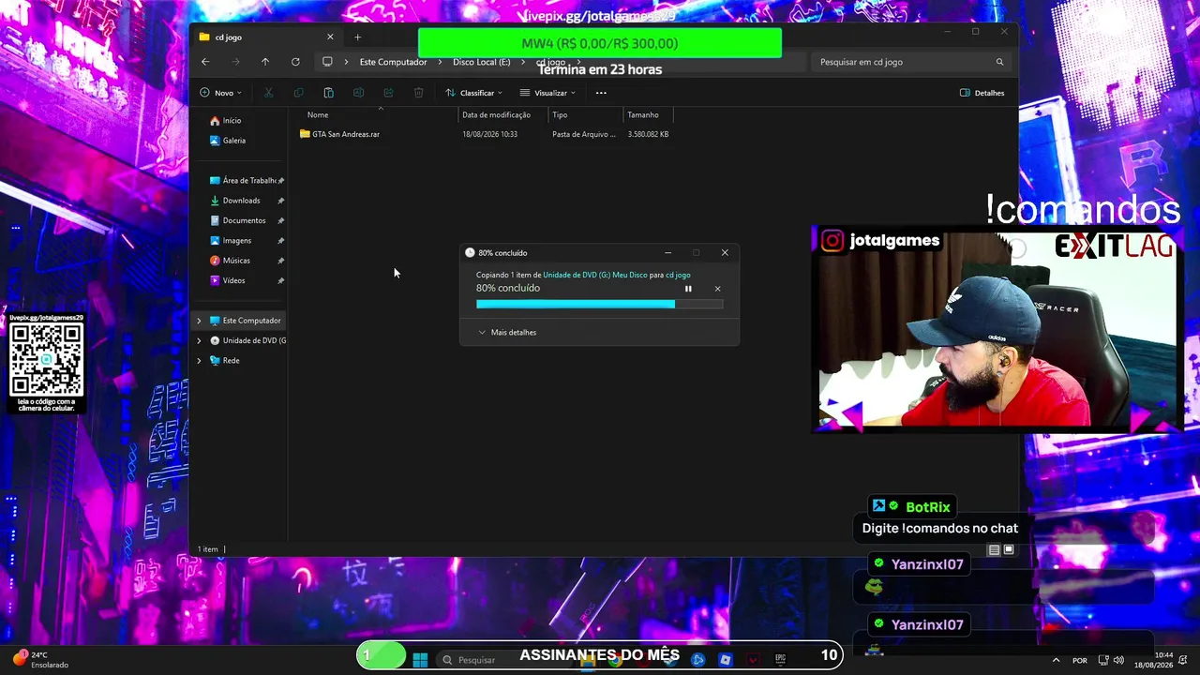Open Vídeos in the sidebar
This screenshot has width=1200, height=675.
tap(233, 280)
